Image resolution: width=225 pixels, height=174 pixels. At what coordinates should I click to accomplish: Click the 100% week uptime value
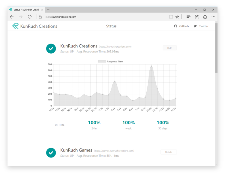[128, 123]
